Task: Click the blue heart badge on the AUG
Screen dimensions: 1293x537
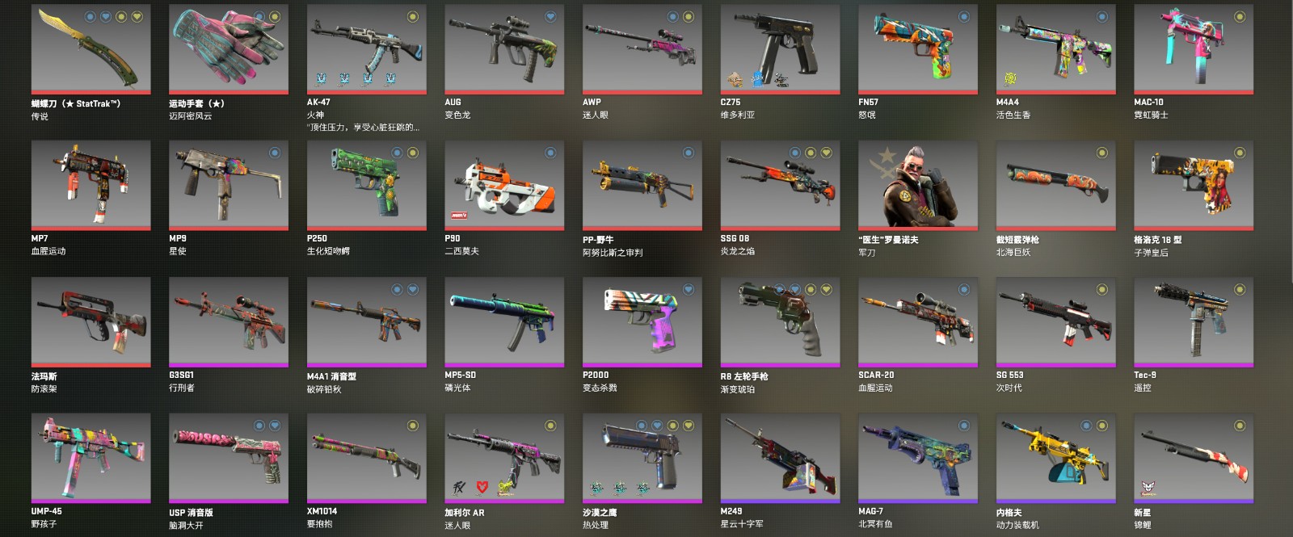Action: [550, 16]
